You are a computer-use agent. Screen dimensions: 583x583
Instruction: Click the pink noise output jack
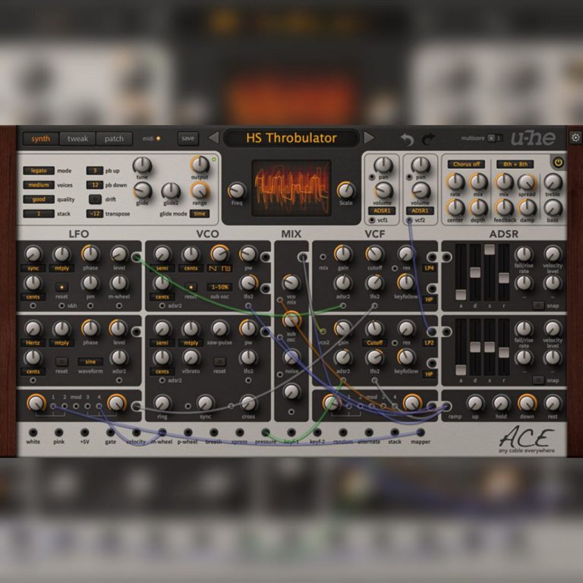pyautogui.click(x=58, y=432)
